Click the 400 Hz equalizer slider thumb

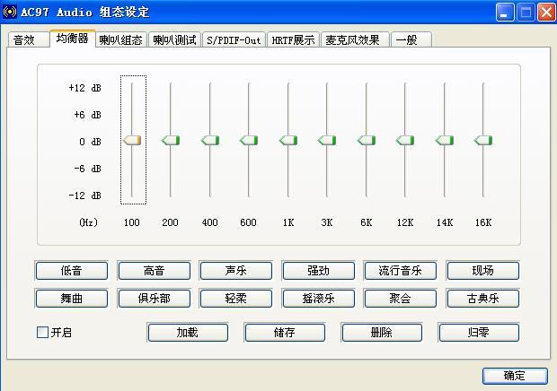tap(210, 141)
